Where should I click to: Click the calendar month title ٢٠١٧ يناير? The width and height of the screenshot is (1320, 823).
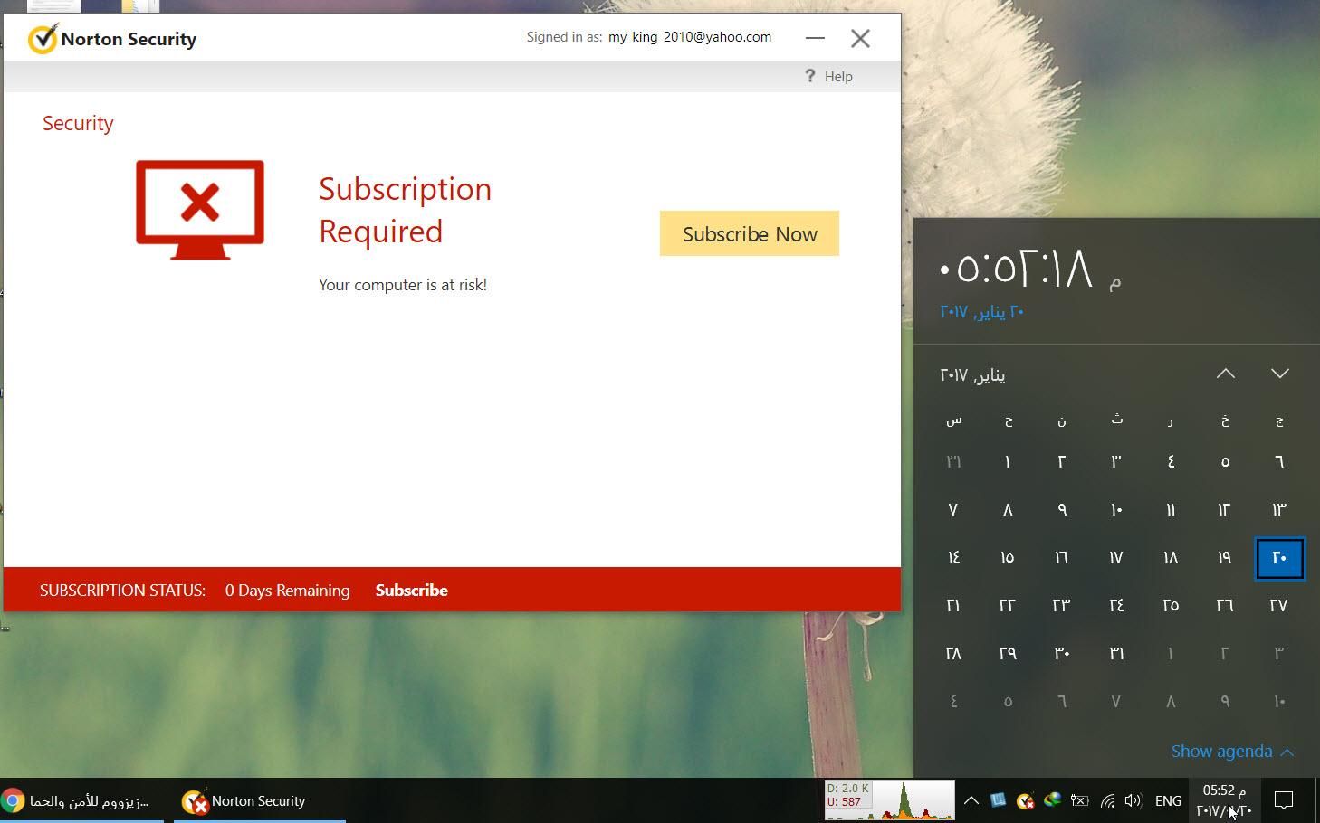972,374
